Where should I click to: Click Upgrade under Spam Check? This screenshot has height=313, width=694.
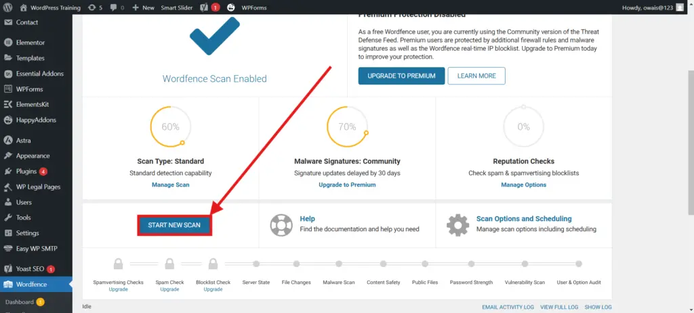pos(169,289)
